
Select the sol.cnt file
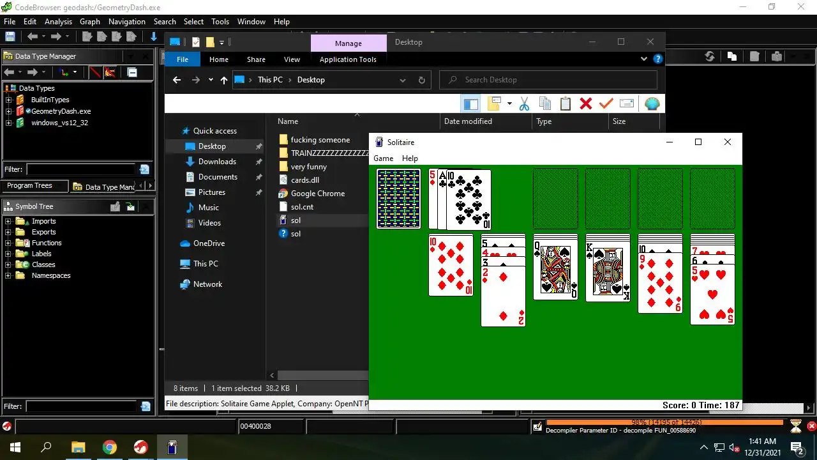pyautogui.click(x=302, y=207)
